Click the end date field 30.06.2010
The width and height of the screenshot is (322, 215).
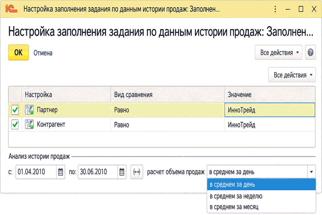click(98, 172)
